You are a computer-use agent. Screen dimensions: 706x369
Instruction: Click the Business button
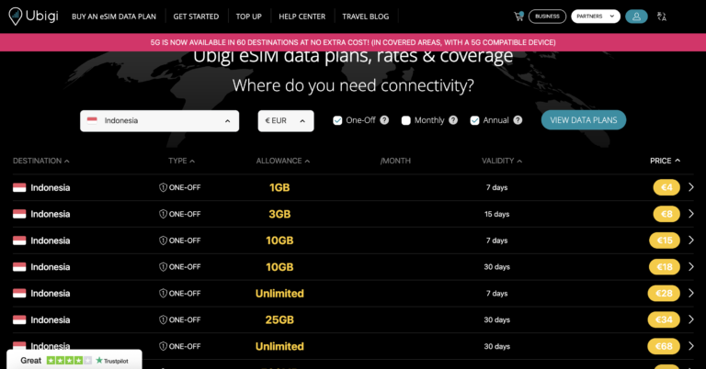point(547,17)
